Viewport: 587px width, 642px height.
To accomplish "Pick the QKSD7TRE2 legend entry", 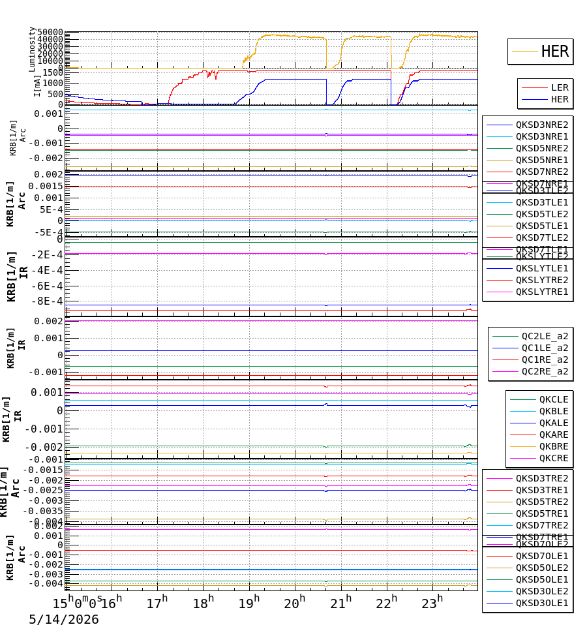I will 542,526.
